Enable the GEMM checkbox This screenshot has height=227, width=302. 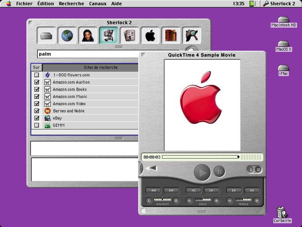(x=37, y=125)
